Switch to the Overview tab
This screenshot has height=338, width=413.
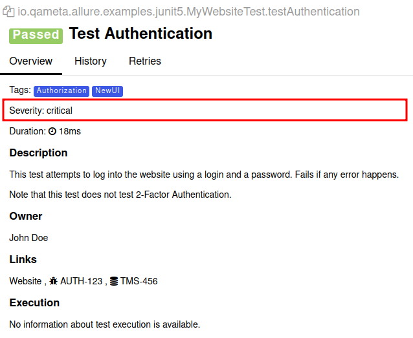30,61
